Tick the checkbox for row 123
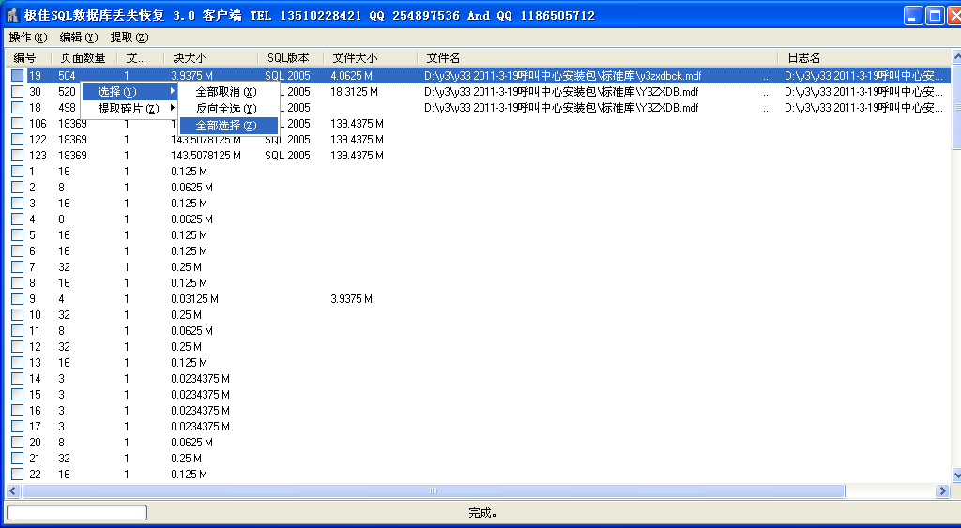Screen dimensions: 961x528 [17, 155]
